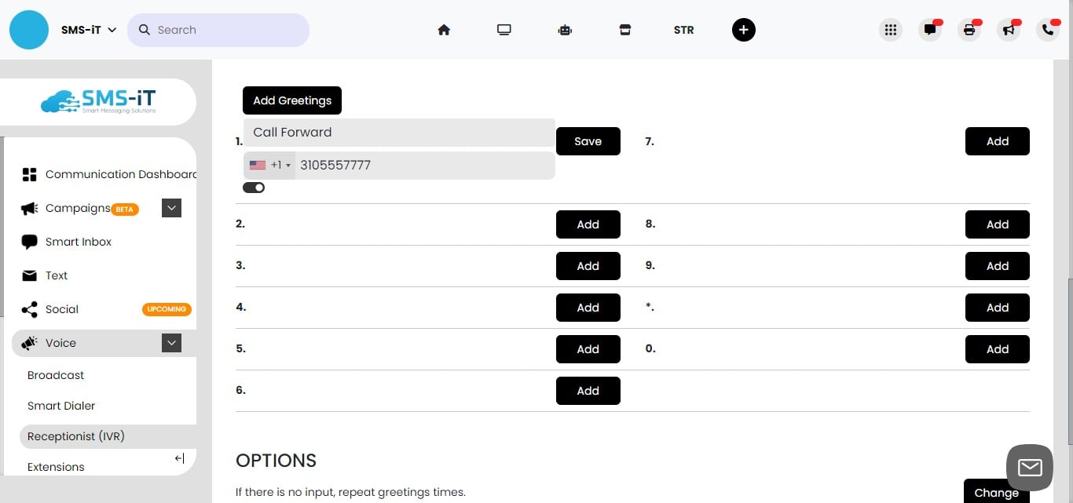This screenshot has width=1073, height=503.
Task: Expand the Voice menu chevron in the sidebar
Action: tap(171, 343)
